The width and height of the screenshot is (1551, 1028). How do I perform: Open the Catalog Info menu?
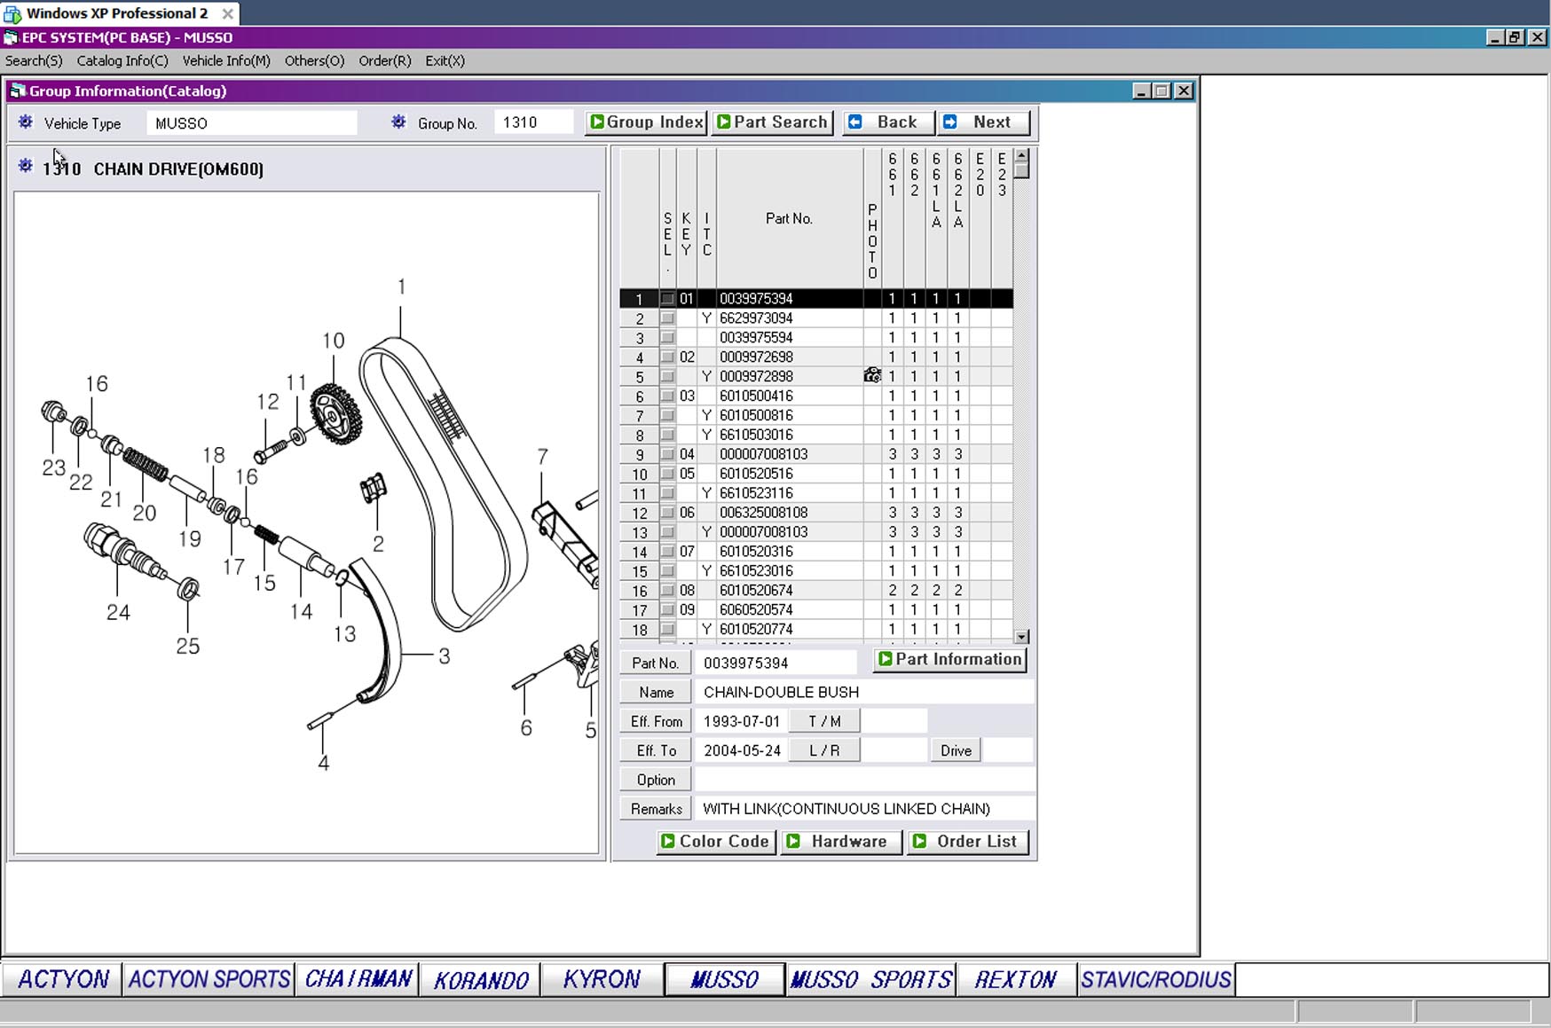click(122, 61)
